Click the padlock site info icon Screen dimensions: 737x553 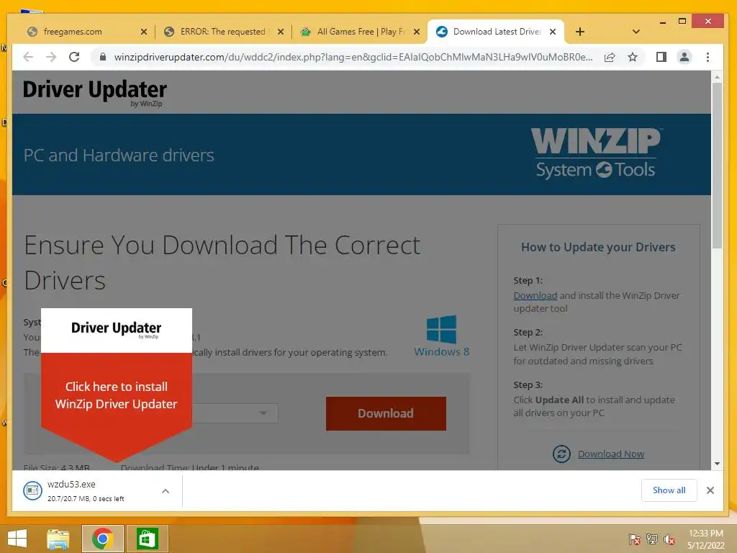click(x=102, y=57)
